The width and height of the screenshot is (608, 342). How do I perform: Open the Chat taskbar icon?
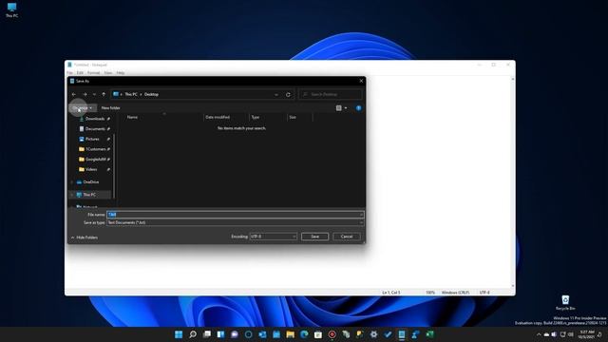click(235, 334)
